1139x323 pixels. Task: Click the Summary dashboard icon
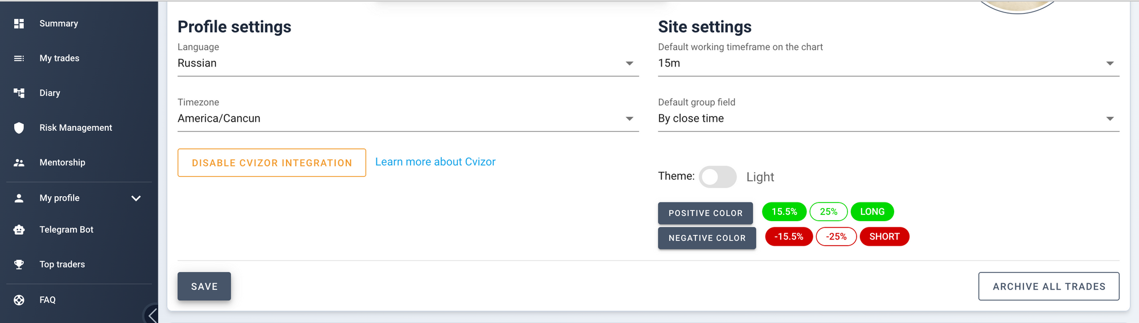click(19, 23)
